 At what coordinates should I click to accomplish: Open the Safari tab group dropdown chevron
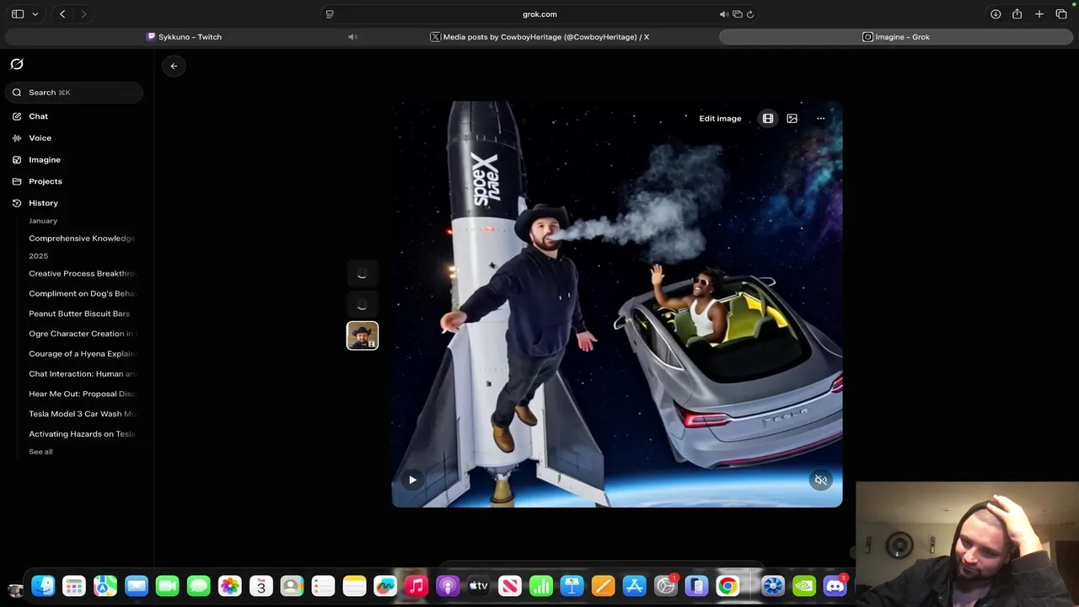click(x=35, y=14)
